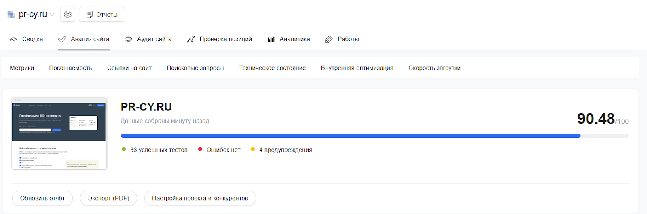Select the Скорость загрузки tab
The height and width of the screenshot is (214, 647).
click(x=434, y=68)
